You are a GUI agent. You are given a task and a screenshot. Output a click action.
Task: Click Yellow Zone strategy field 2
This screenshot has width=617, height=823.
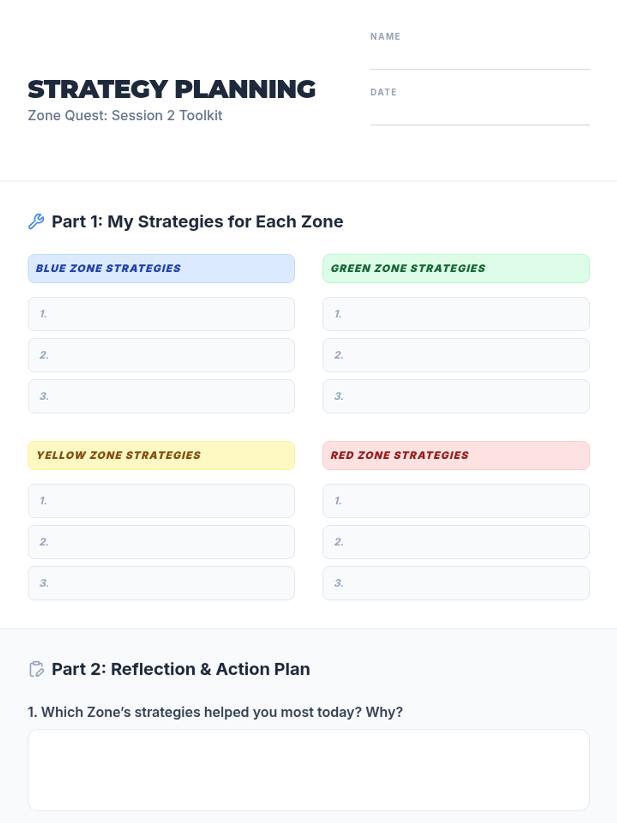[x=161, y=542]
